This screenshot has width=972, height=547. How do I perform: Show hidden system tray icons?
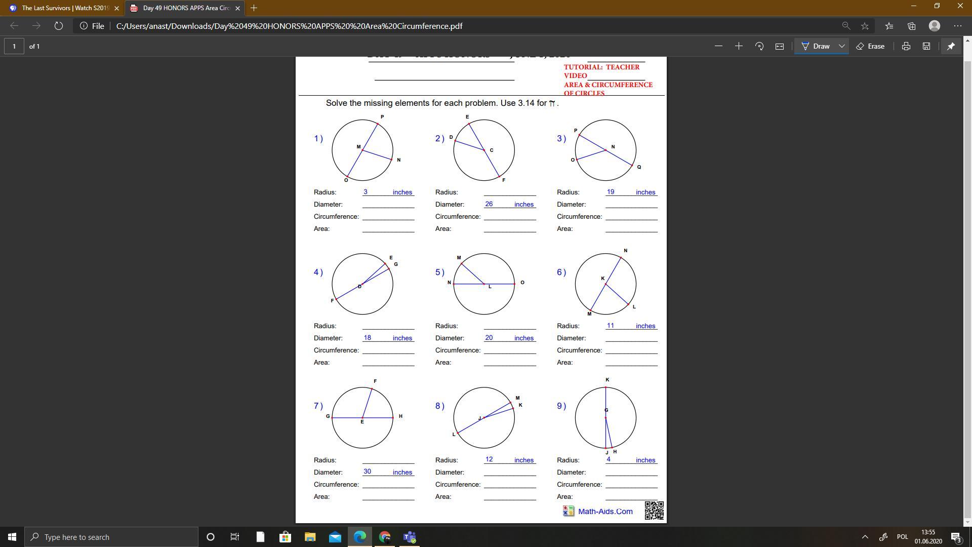(x=865, y=537)
